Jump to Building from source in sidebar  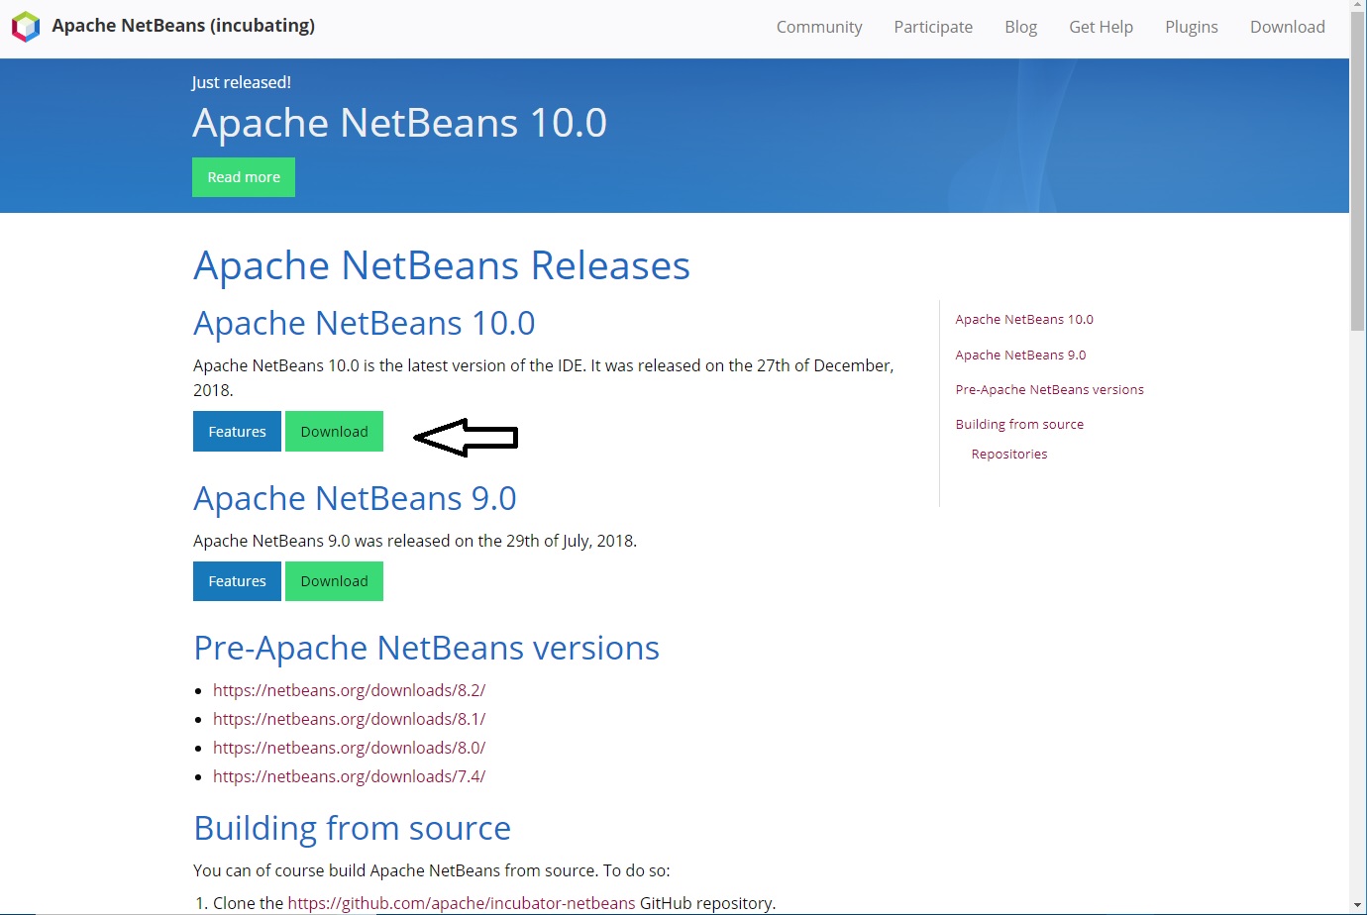1019,425
